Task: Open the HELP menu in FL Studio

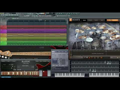Action: click(x=17, y=15)
